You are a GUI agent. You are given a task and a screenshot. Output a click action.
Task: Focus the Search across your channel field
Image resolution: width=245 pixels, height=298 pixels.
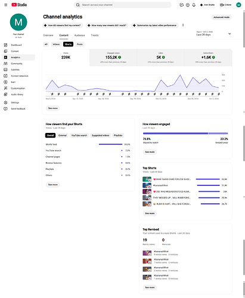(123, 5)
